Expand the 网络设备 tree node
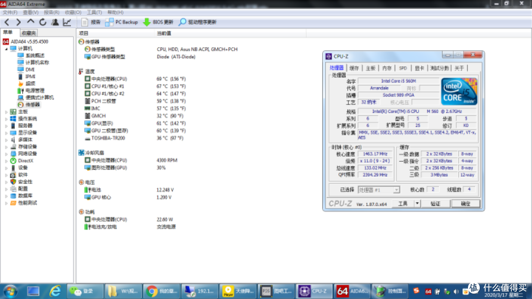Viewport: 532px width, 299px height. pyautogui.click(x=6, y=154)
